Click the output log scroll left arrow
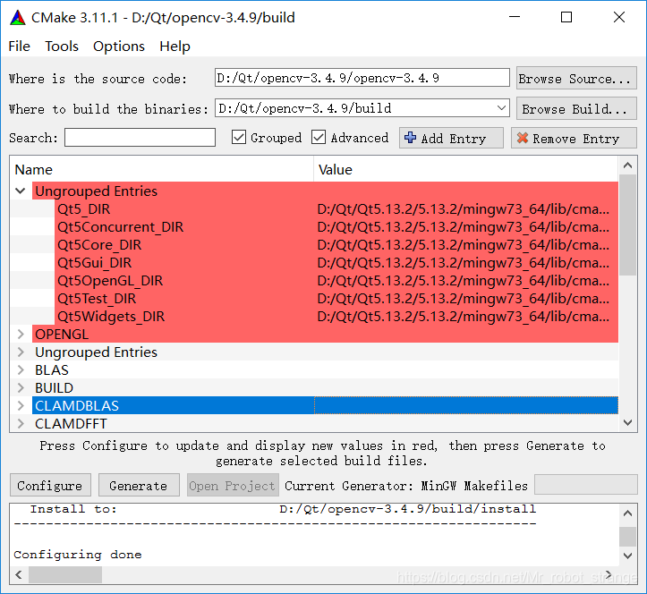Image resolution: width=647 pixels, height=594 pixels. 19,574
